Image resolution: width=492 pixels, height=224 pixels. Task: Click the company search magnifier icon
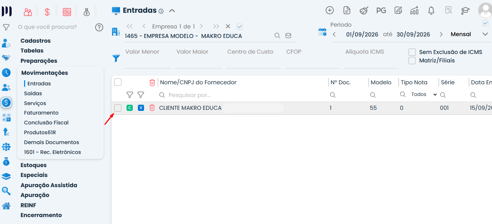pyautogui.click(x=277, y=36)
